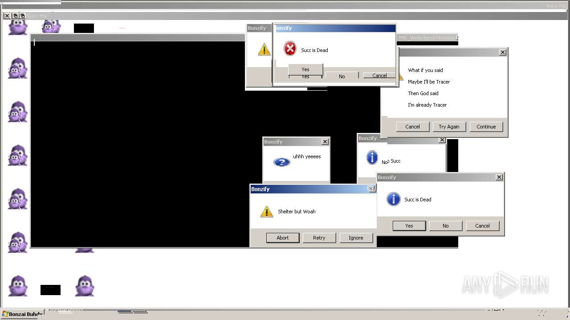Close the What if you said dialog
Screen dimensions: 570x320
tap(503, 52)
